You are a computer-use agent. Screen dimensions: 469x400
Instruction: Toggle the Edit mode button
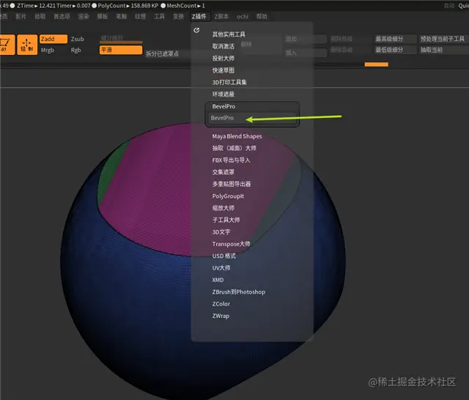pos(7,45)
